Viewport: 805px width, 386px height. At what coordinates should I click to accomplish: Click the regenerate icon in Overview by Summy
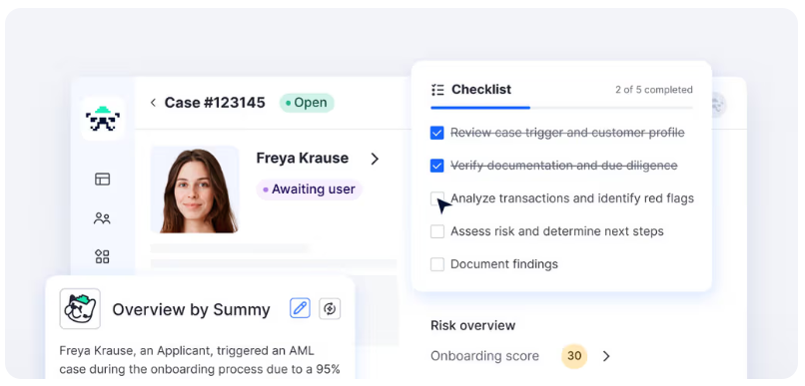330,308
